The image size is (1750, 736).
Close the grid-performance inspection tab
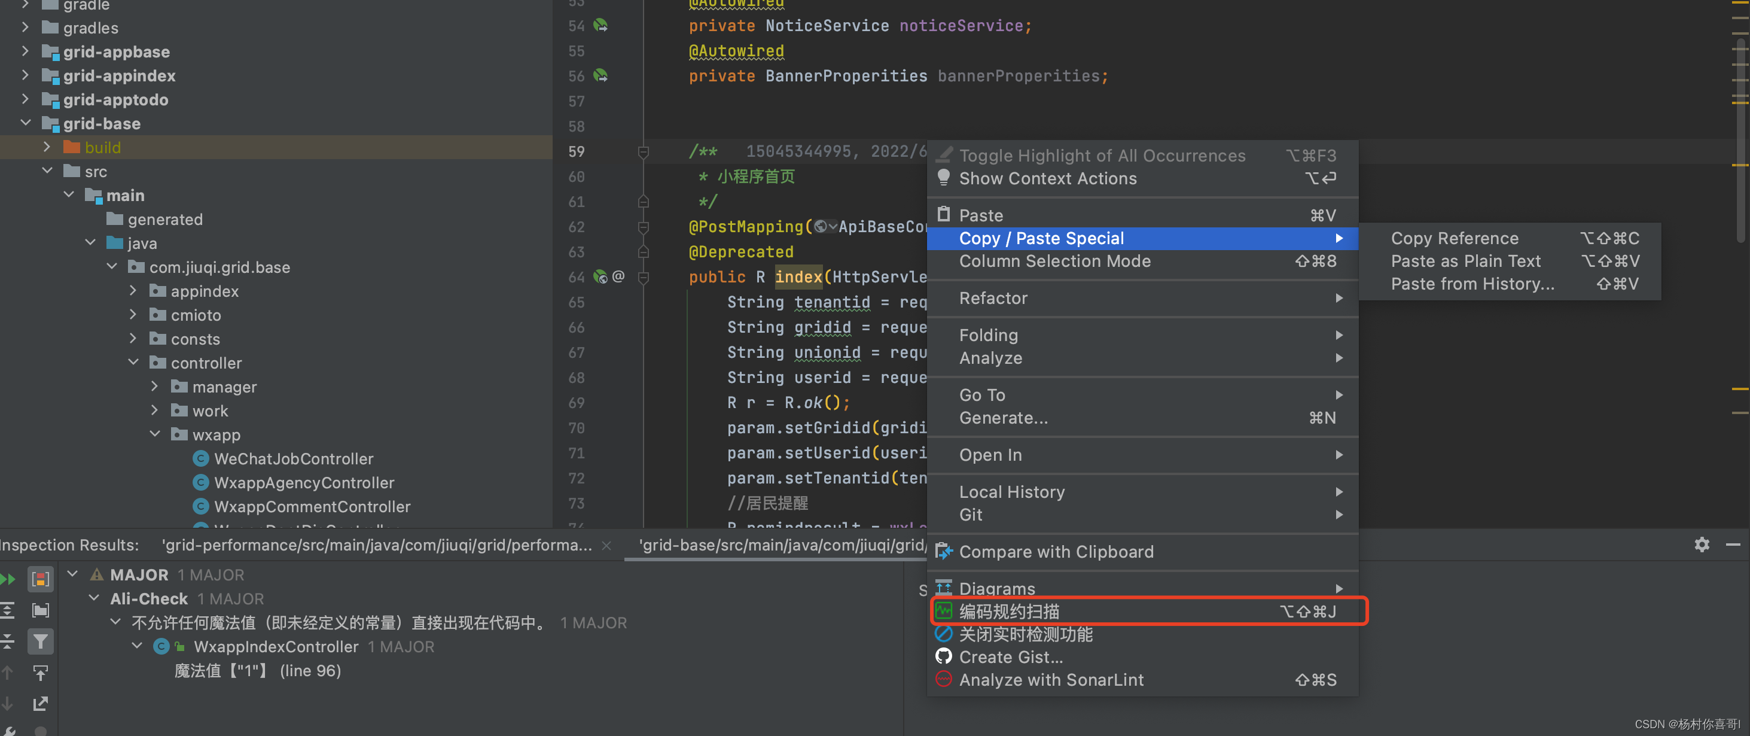pyautogui.click(x=606, y=546)
